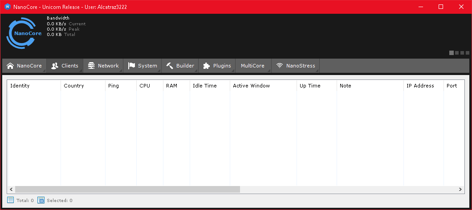Click the horizontal scrollbar thumb
This screenshot has height=210, width=472.
click(127, 190)
